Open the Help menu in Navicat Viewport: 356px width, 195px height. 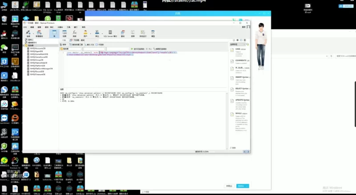click(84, 27)
